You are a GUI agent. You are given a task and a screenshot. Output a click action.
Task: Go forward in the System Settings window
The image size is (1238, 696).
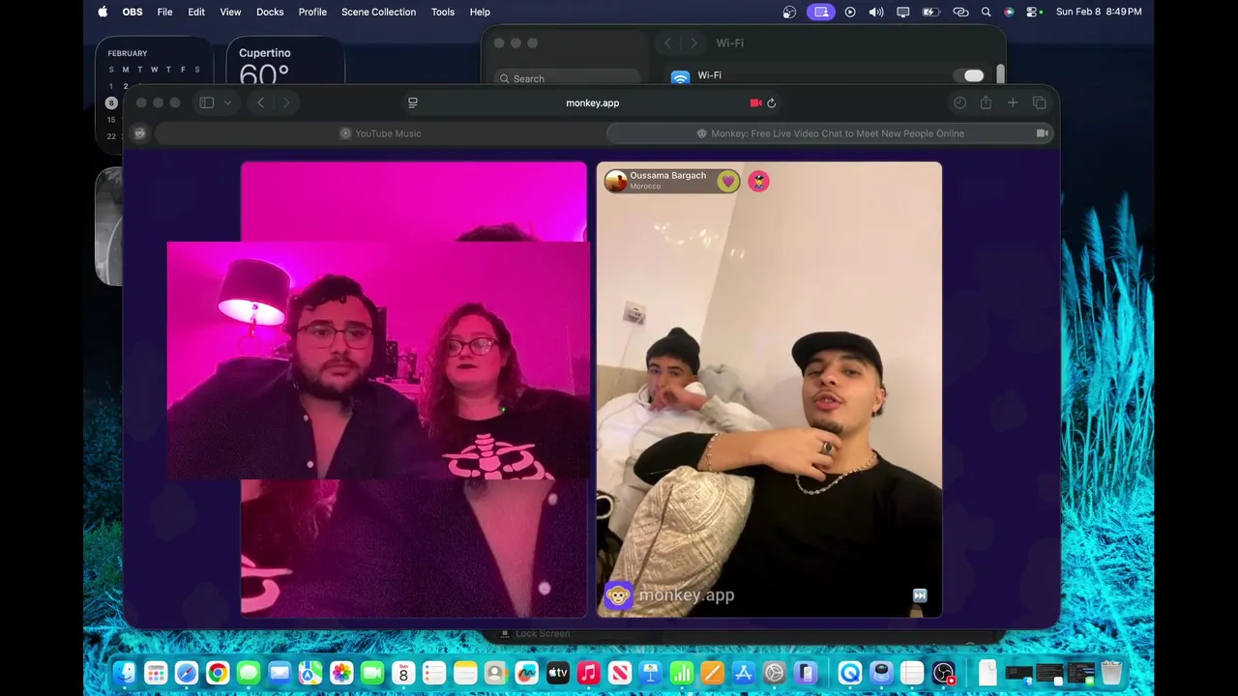tap(693, 43)
